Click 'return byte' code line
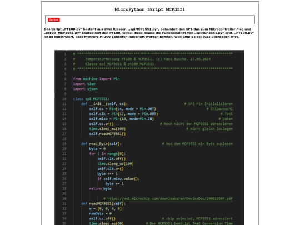 (100, 188)
